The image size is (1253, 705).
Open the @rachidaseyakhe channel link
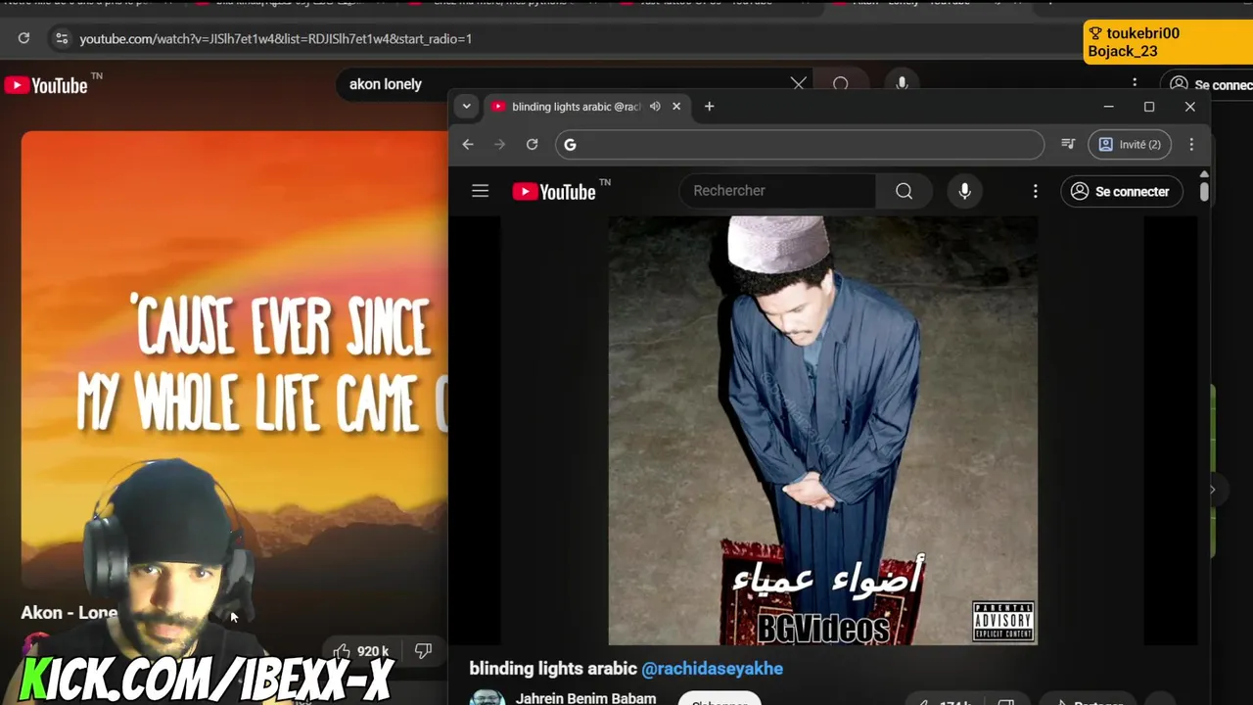pyautogui.click(x=712, y=668)
